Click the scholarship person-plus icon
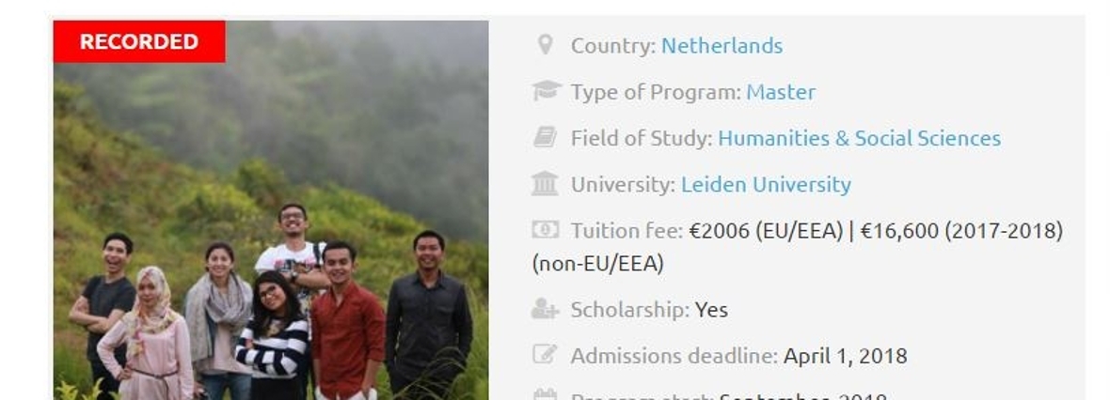Image resolution: width=1110 pixels, height=400 pixels. point(546,309)
